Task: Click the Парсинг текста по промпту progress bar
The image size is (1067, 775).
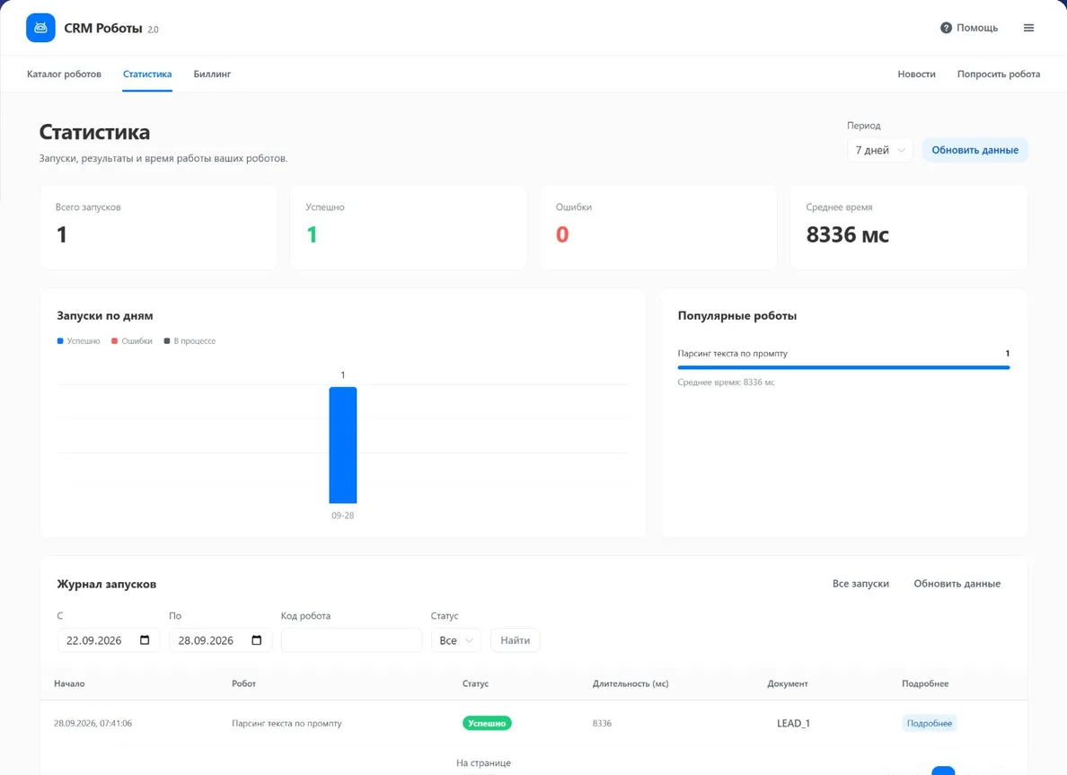Action: (x=843, y=367)
